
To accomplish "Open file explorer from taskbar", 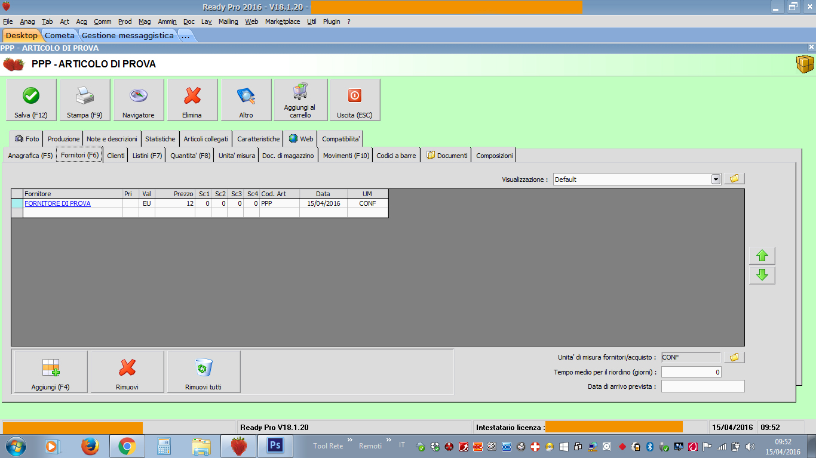I will point(201,445).
